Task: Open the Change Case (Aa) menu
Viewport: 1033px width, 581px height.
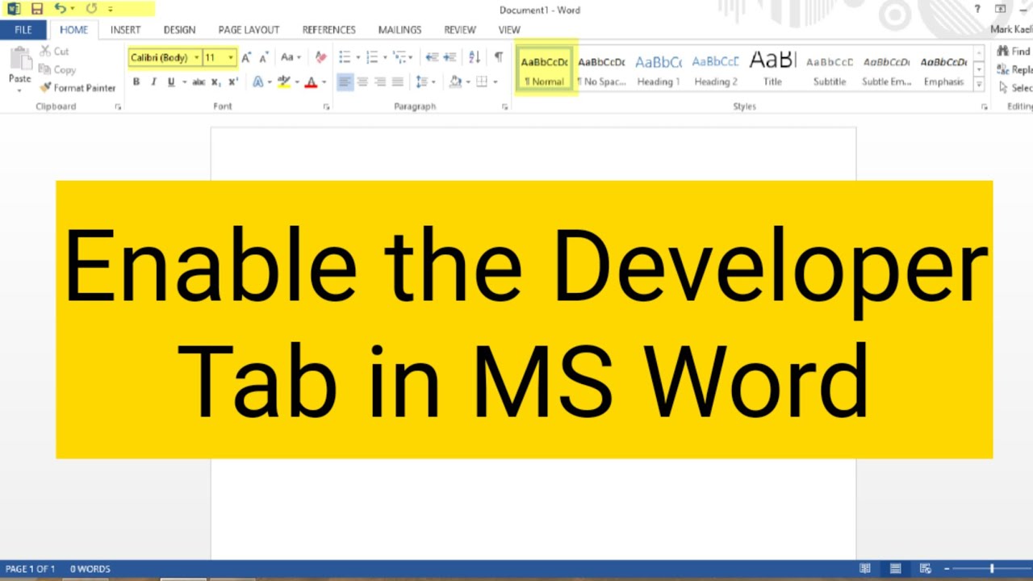Action: [x=291, y=57]
